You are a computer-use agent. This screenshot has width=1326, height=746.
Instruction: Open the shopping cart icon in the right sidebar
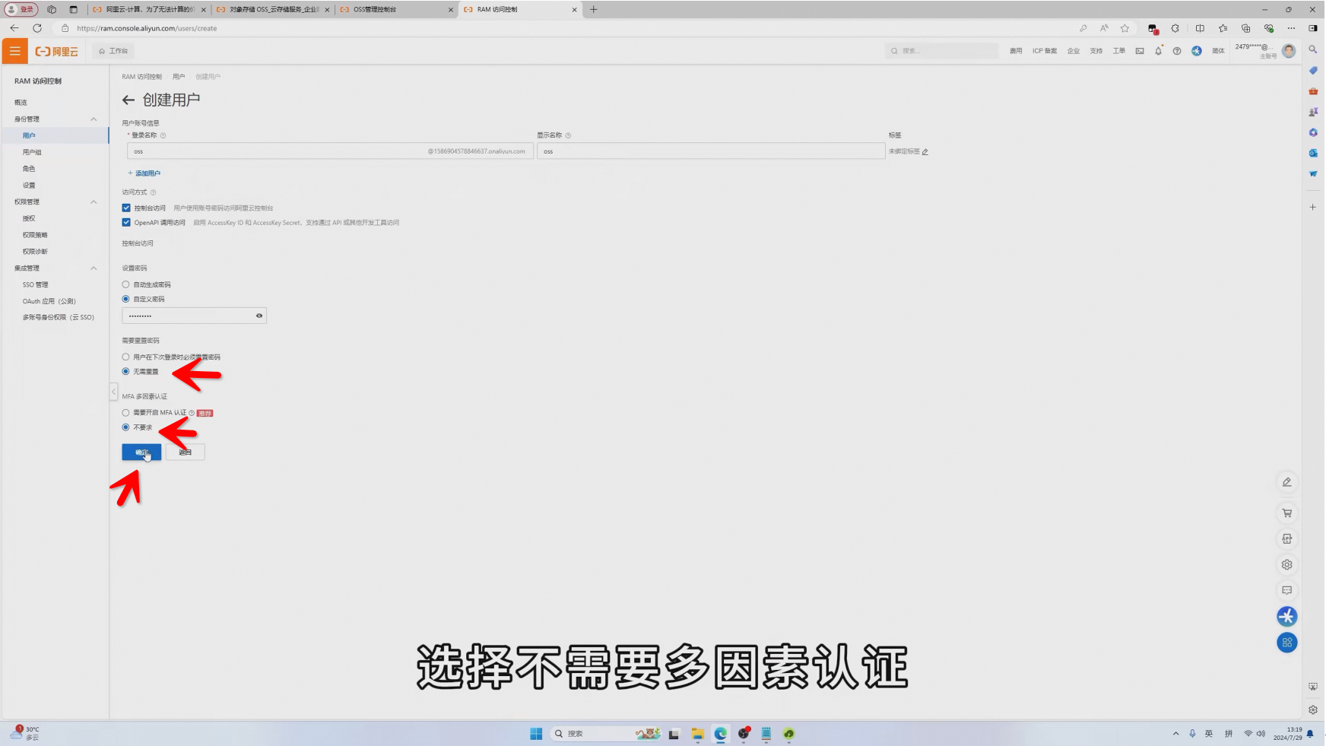(1287, 513)
